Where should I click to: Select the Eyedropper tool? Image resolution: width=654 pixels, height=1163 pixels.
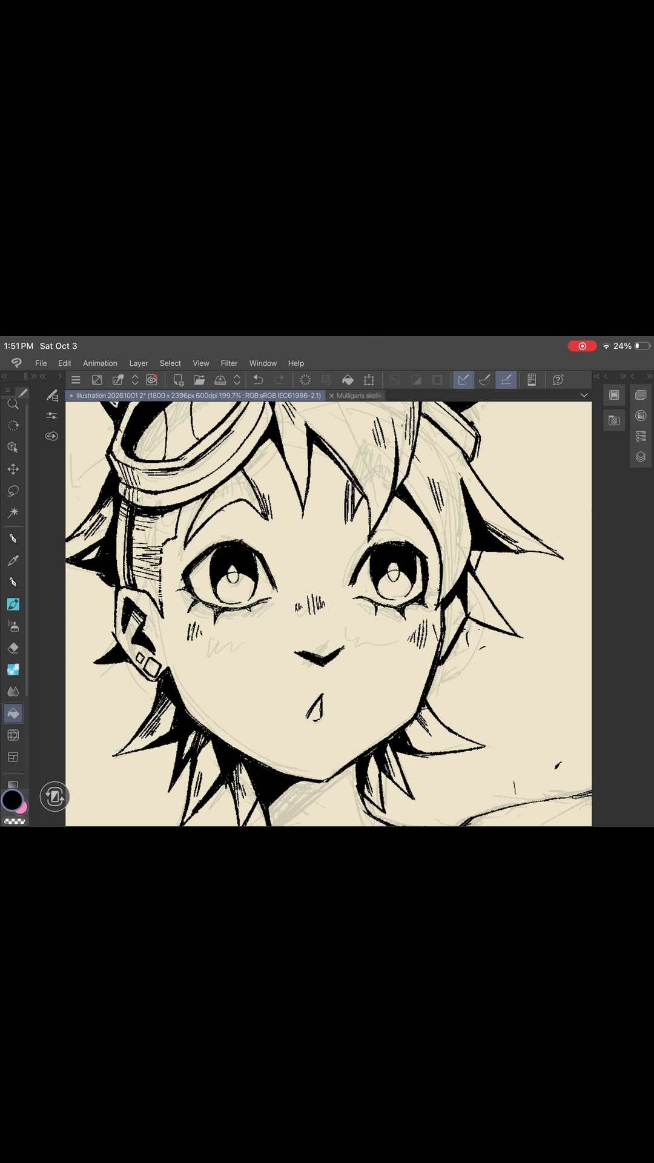click(x=13, y=561)
